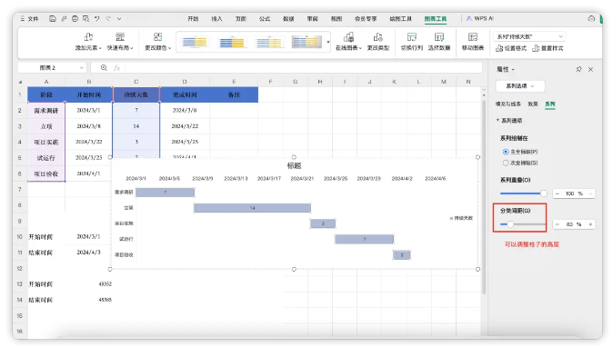Switch to the 绘图工具 ribbon tab
Image resolution: width=613 pixels, height=347 pixels.
(401, 19)
